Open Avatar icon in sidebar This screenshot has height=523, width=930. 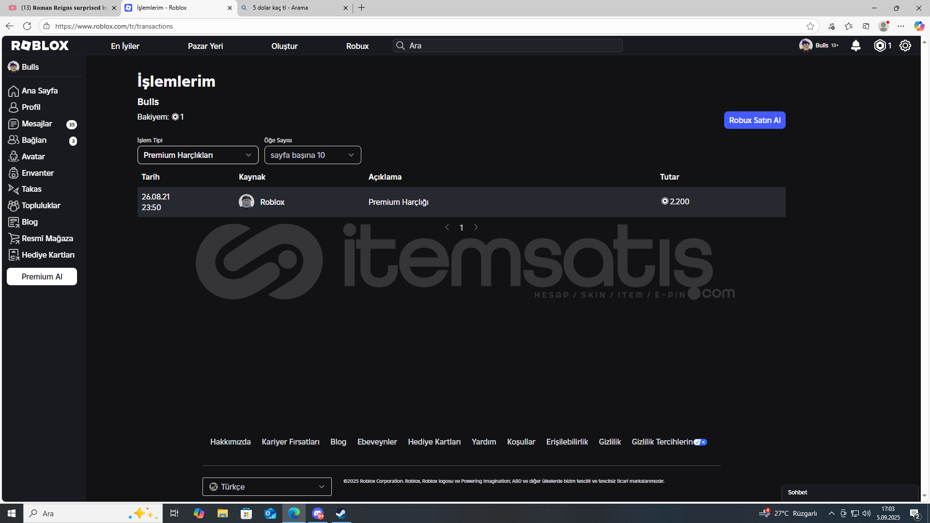pos(14,156)
